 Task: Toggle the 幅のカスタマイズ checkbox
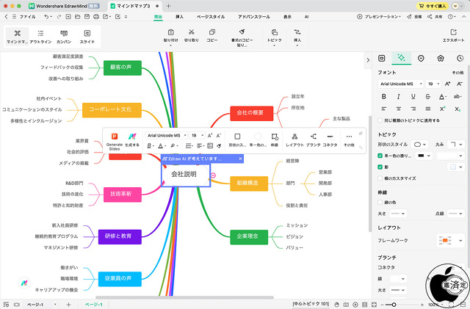pos(380,178)
